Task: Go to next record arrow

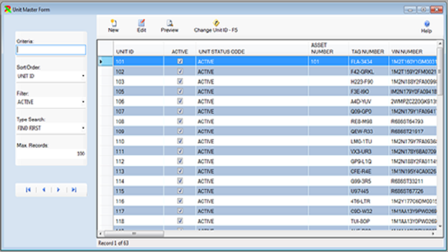Action: (58, 190)
